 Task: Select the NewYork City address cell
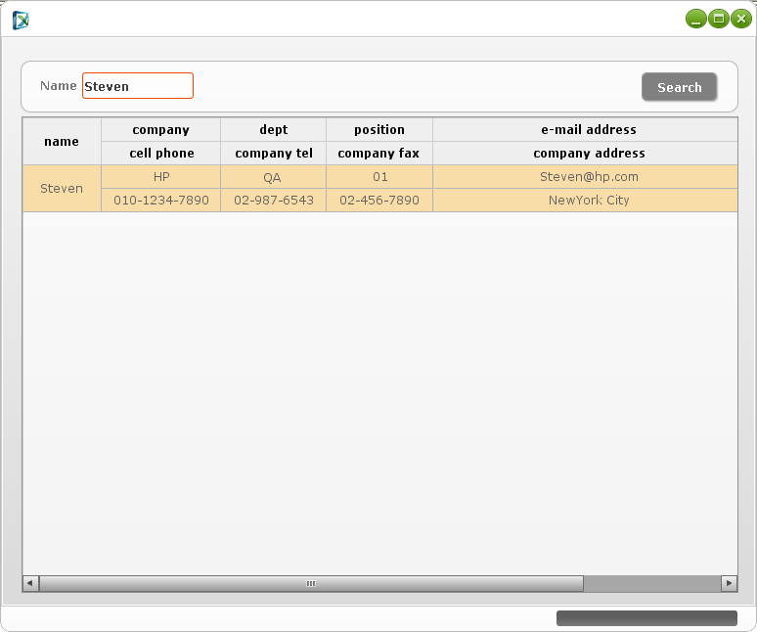click(588, 201)
